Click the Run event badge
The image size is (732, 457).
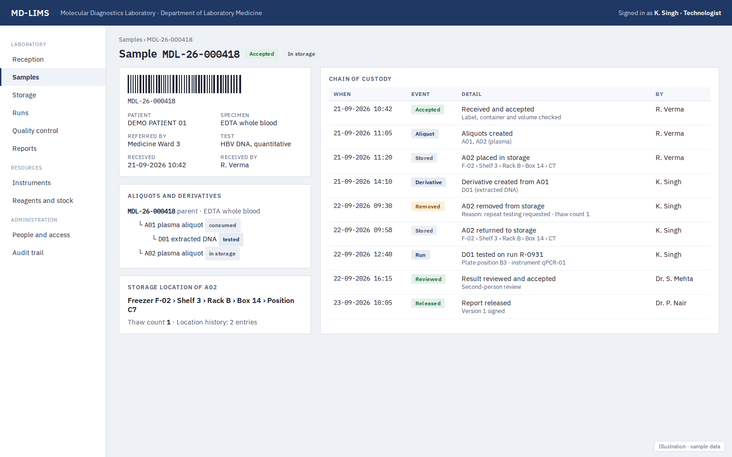tap(420, 255)
